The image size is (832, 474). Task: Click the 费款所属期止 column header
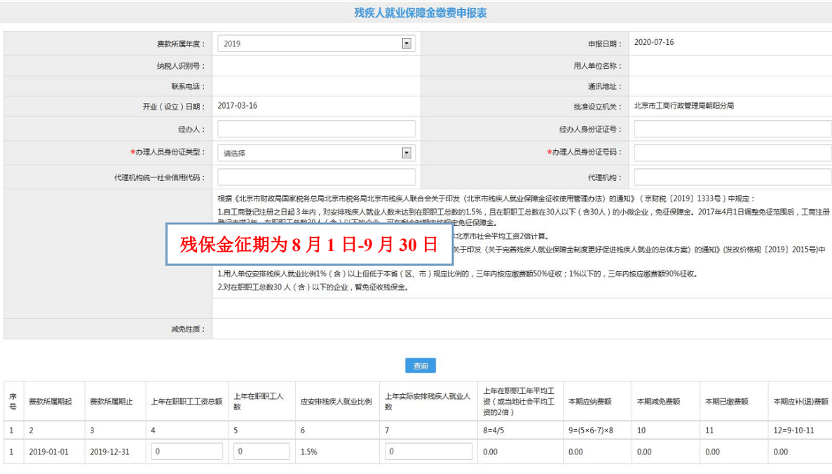tap(111, 402)
